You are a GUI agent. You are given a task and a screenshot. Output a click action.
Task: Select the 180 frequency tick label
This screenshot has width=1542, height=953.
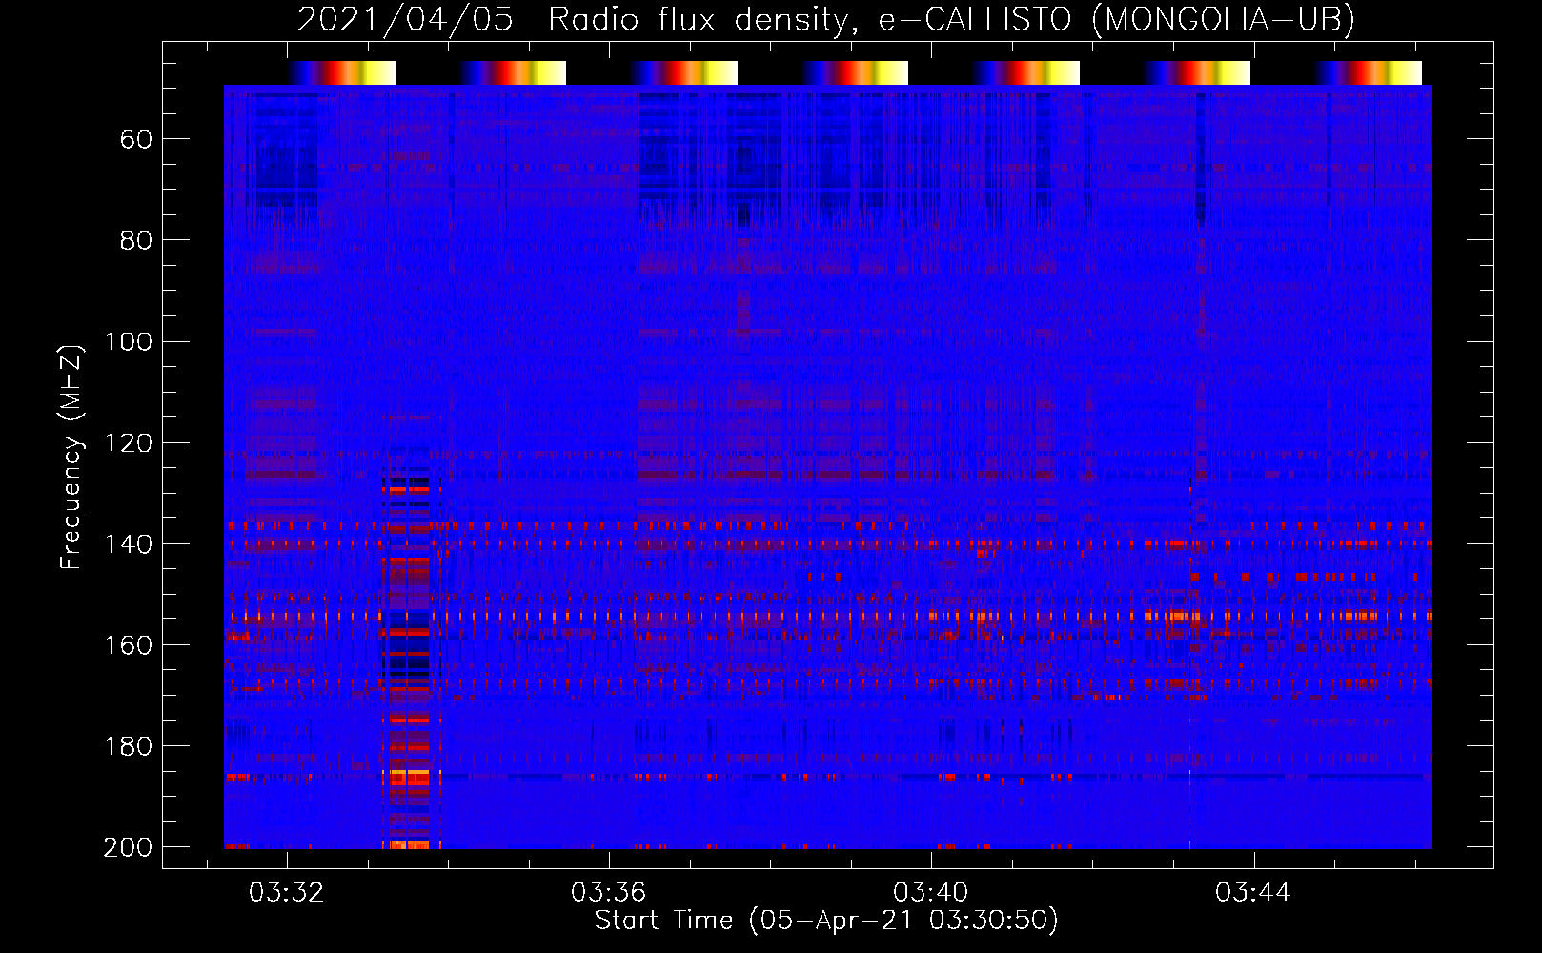(x=129, y=745)
